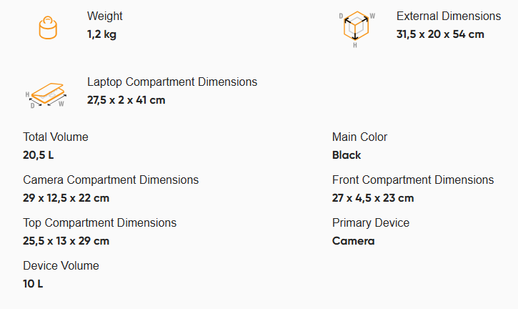Select the Front Compartment Dimensions heading
Image resolution: width=518 pixels, height=309 pixels.
pos(413,180)
